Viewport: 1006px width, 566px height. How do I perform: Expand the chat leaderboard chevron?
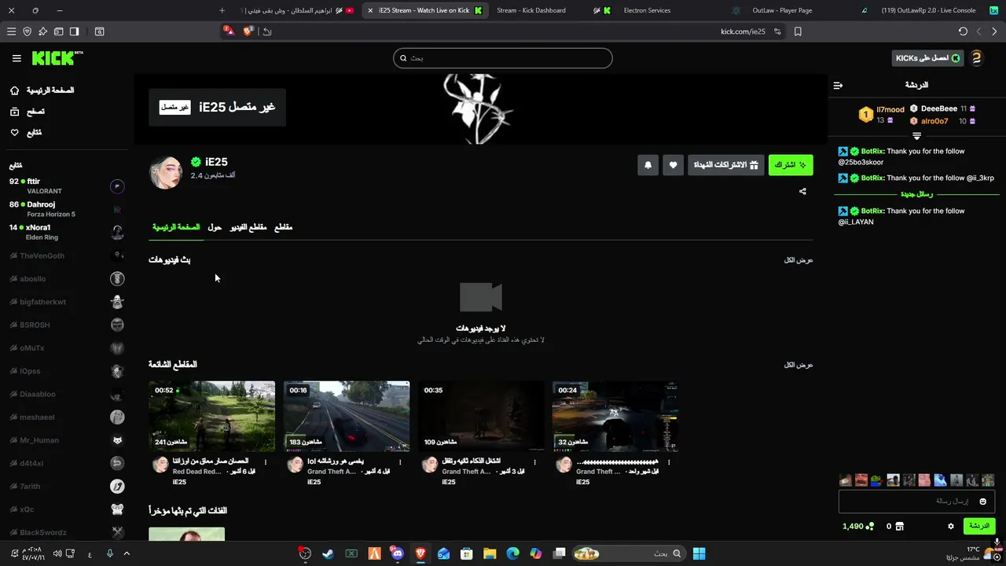(x=916, y=136)
